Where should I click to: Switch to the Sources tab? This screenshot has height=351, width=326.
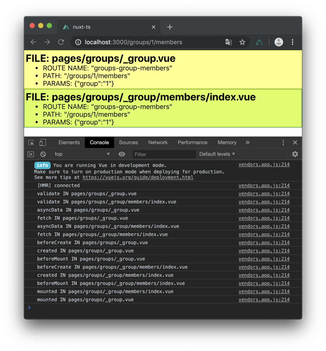(128, 142)
